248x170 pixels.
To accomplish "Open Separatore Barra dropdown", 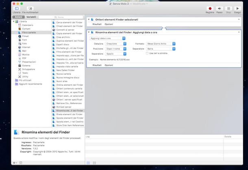I will (161, 49).
